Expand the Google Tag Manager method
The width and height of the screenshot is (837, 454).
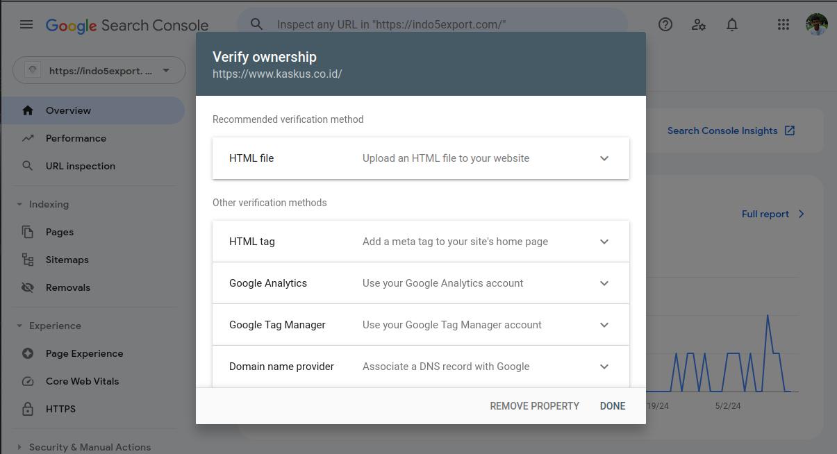point(421,325)
